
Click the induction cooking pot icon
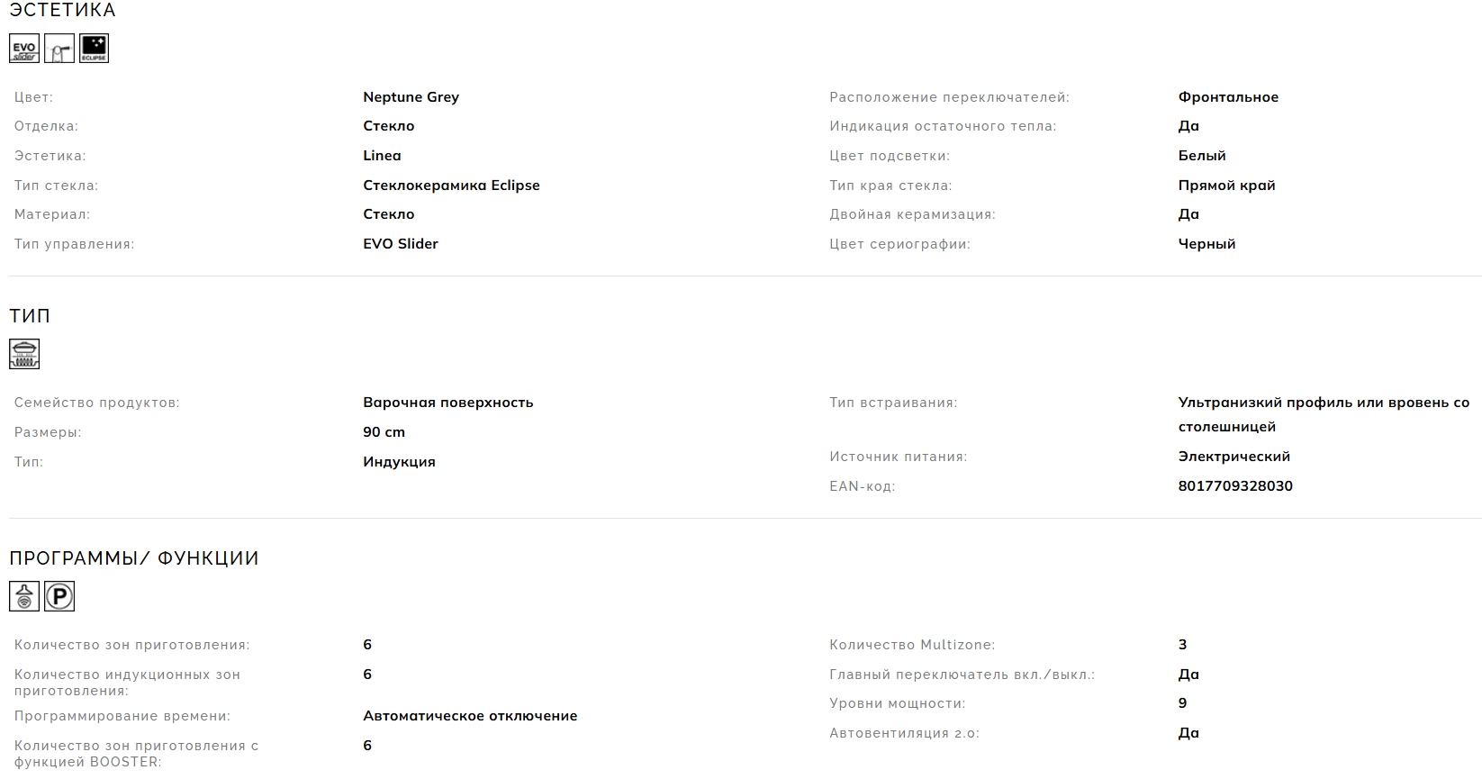coord(24,354)
